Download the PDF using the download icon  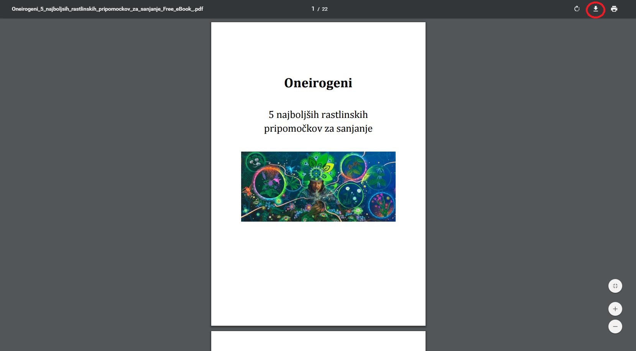(x=595, y=9)
